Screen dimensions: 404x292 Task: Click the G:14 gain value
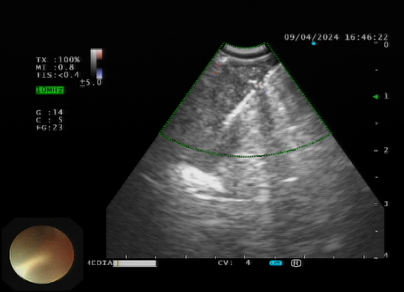coord(49,112)
